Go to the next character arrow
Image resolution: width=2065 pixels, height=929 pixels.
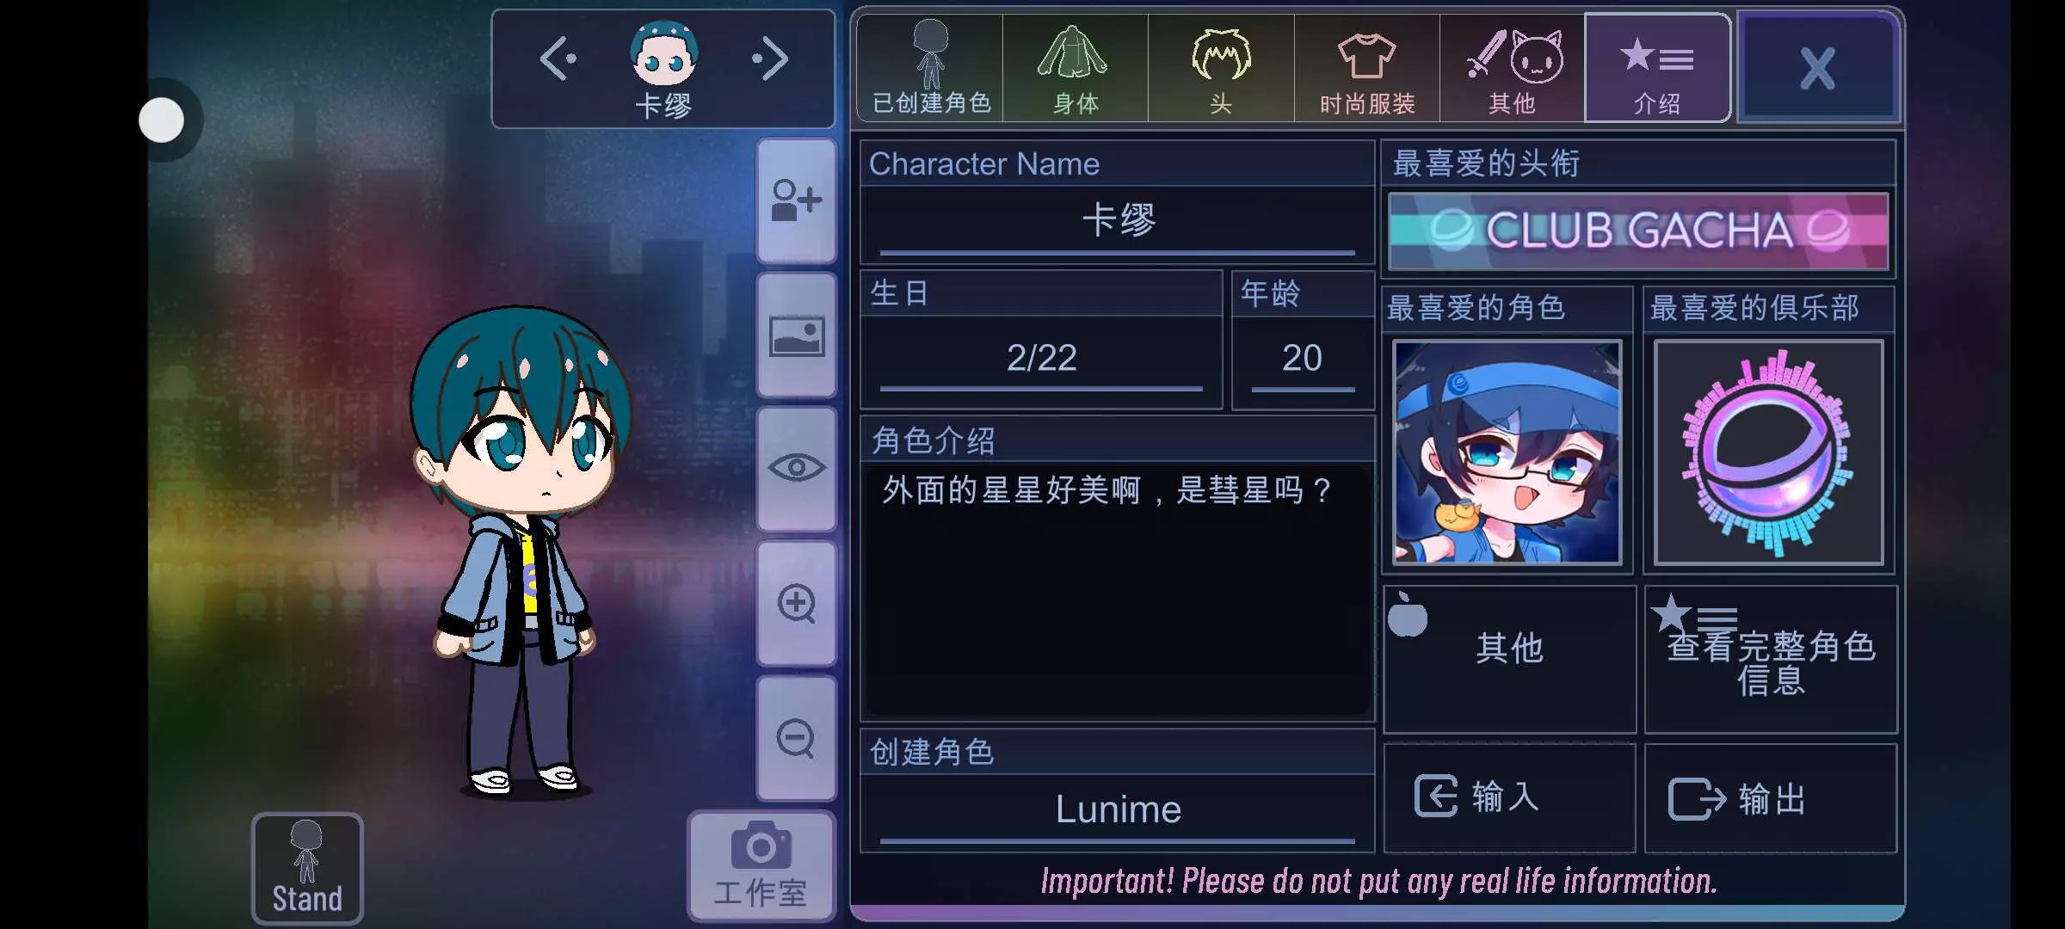coord(770,58)
